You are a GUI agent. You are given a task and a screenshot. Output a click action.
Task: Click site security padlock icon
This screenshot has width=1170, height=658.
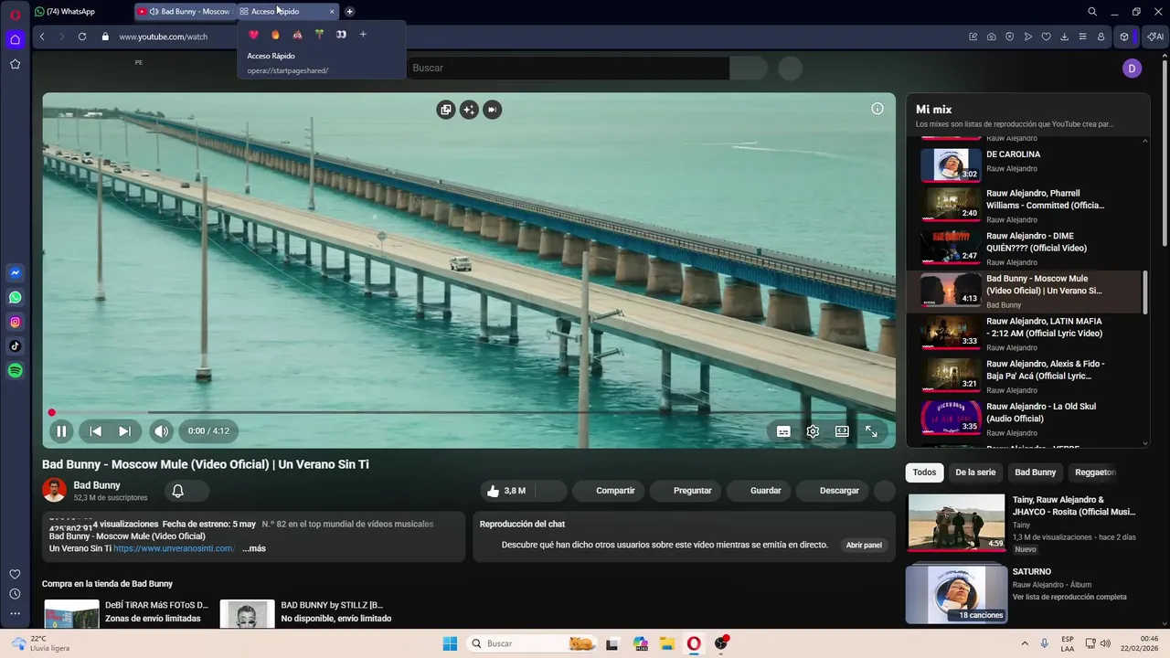tap(105, 37)
